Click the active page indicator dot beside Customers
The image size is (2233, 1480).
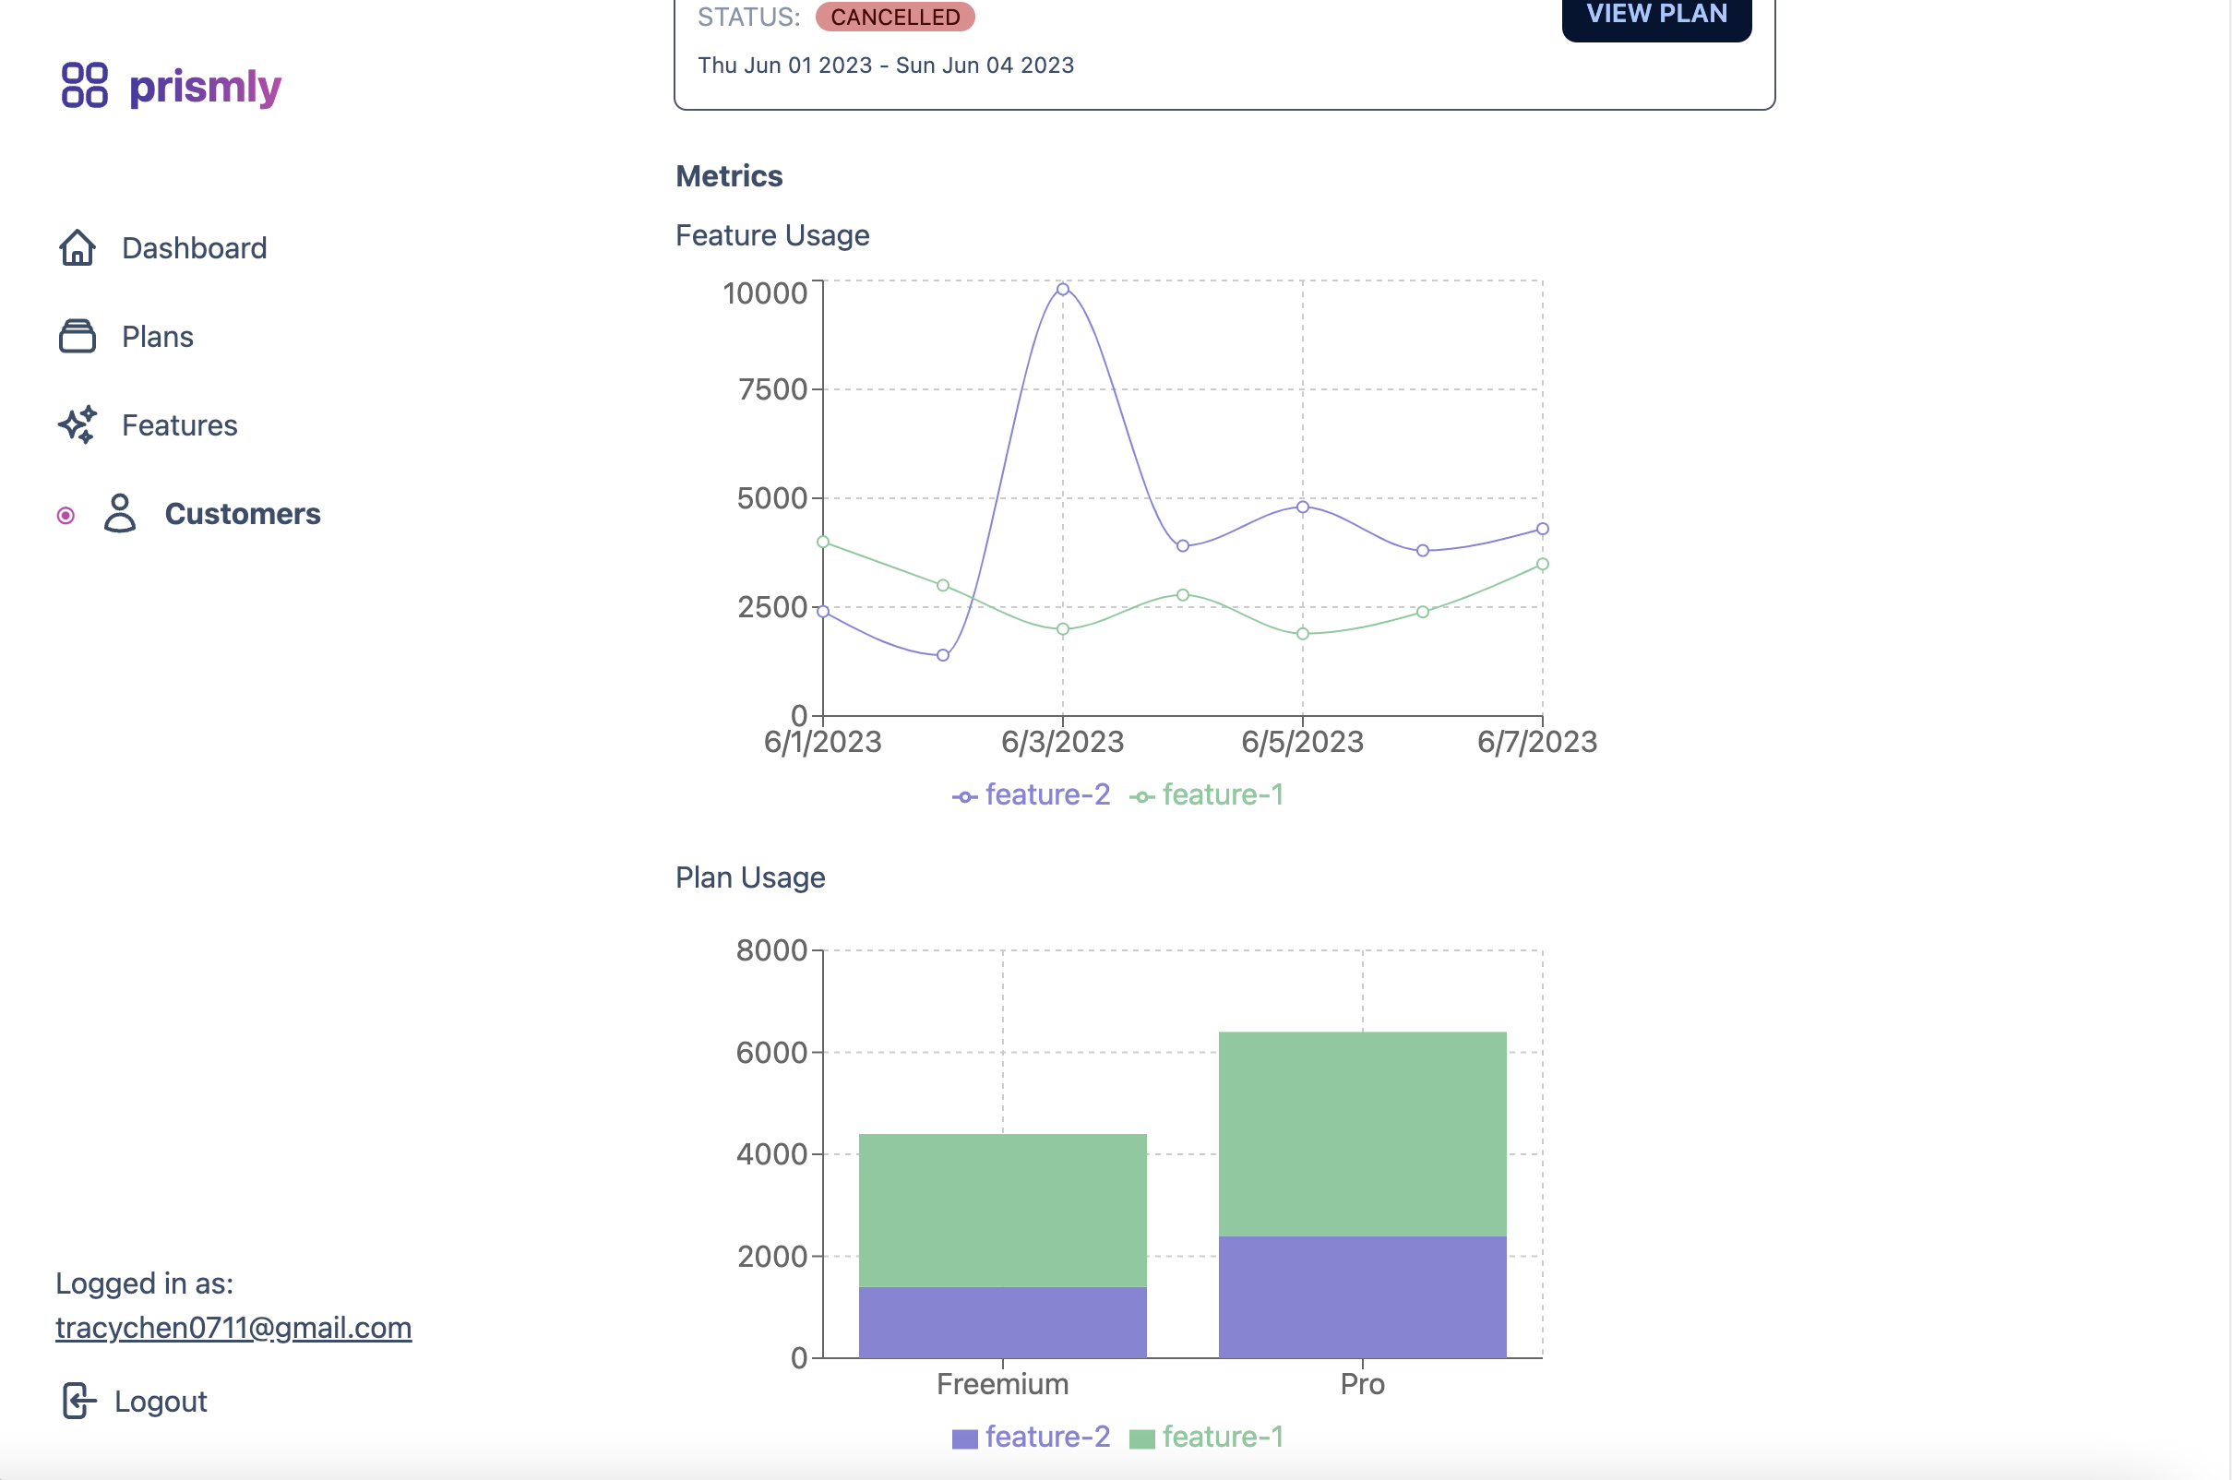[66, 516]
